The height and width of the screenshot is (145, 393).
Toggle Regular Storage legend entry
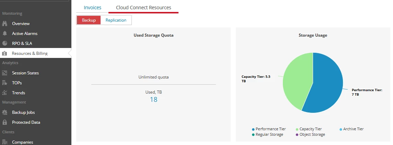(268, 135)
